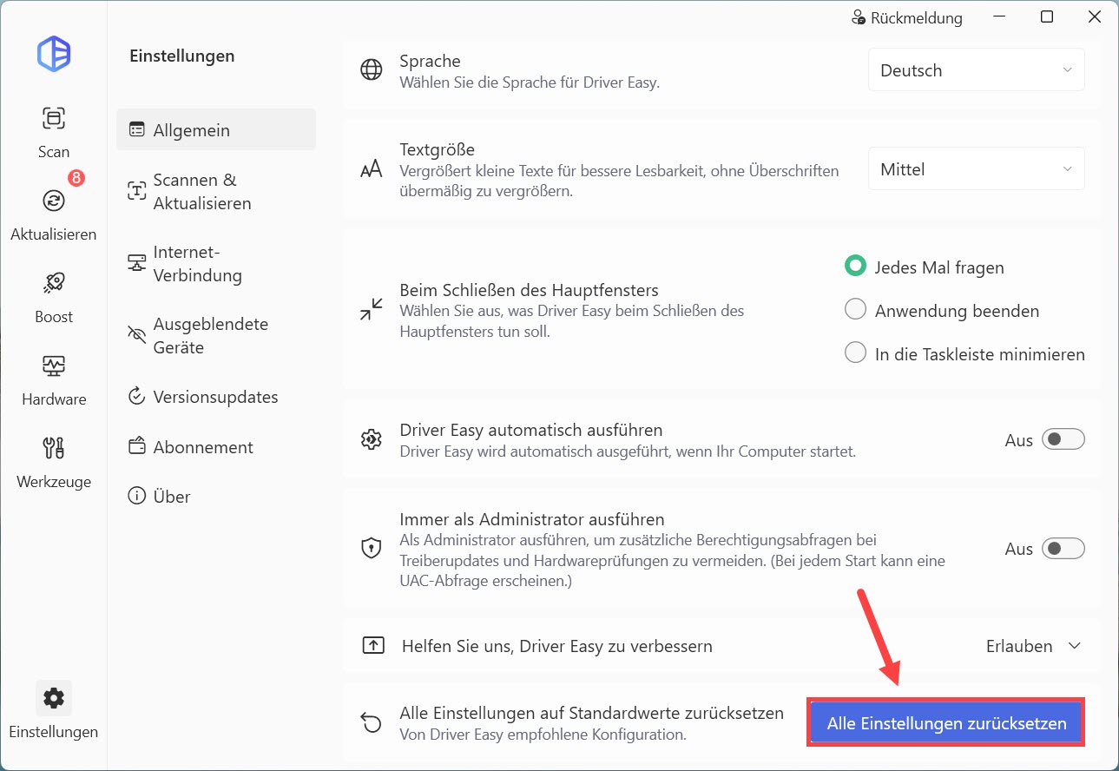Screen dimensions: 1119x771
Task: Open the Abonnement settings tab
Action: [216, 447]
